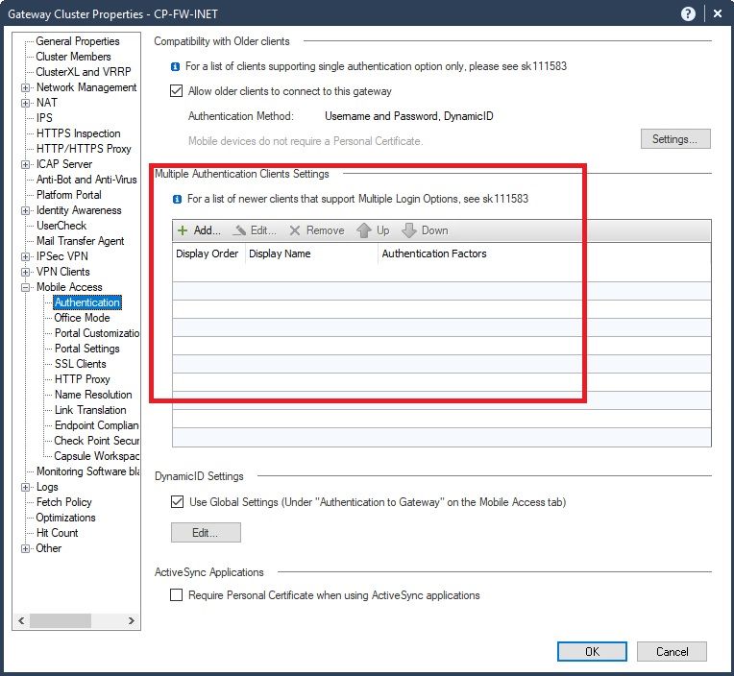This screenshot has width=734, height=676.
Task: Click Cancel to discard changes
Action: click(672, 652)
